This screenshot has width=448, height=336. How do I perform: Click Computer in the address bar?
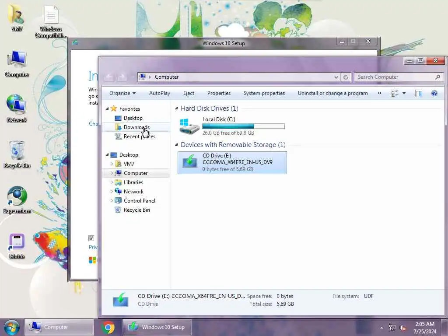167,77
